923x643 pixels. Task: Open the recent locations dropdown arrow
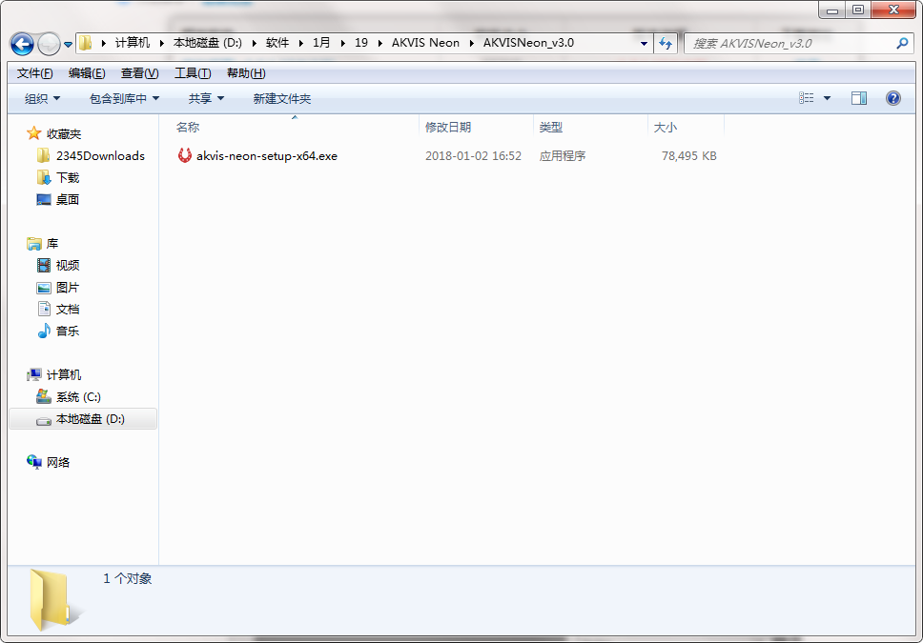[68, 44]
